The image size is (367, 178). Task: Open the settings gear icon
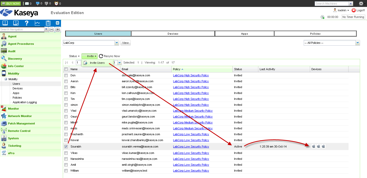coord(361,4)
